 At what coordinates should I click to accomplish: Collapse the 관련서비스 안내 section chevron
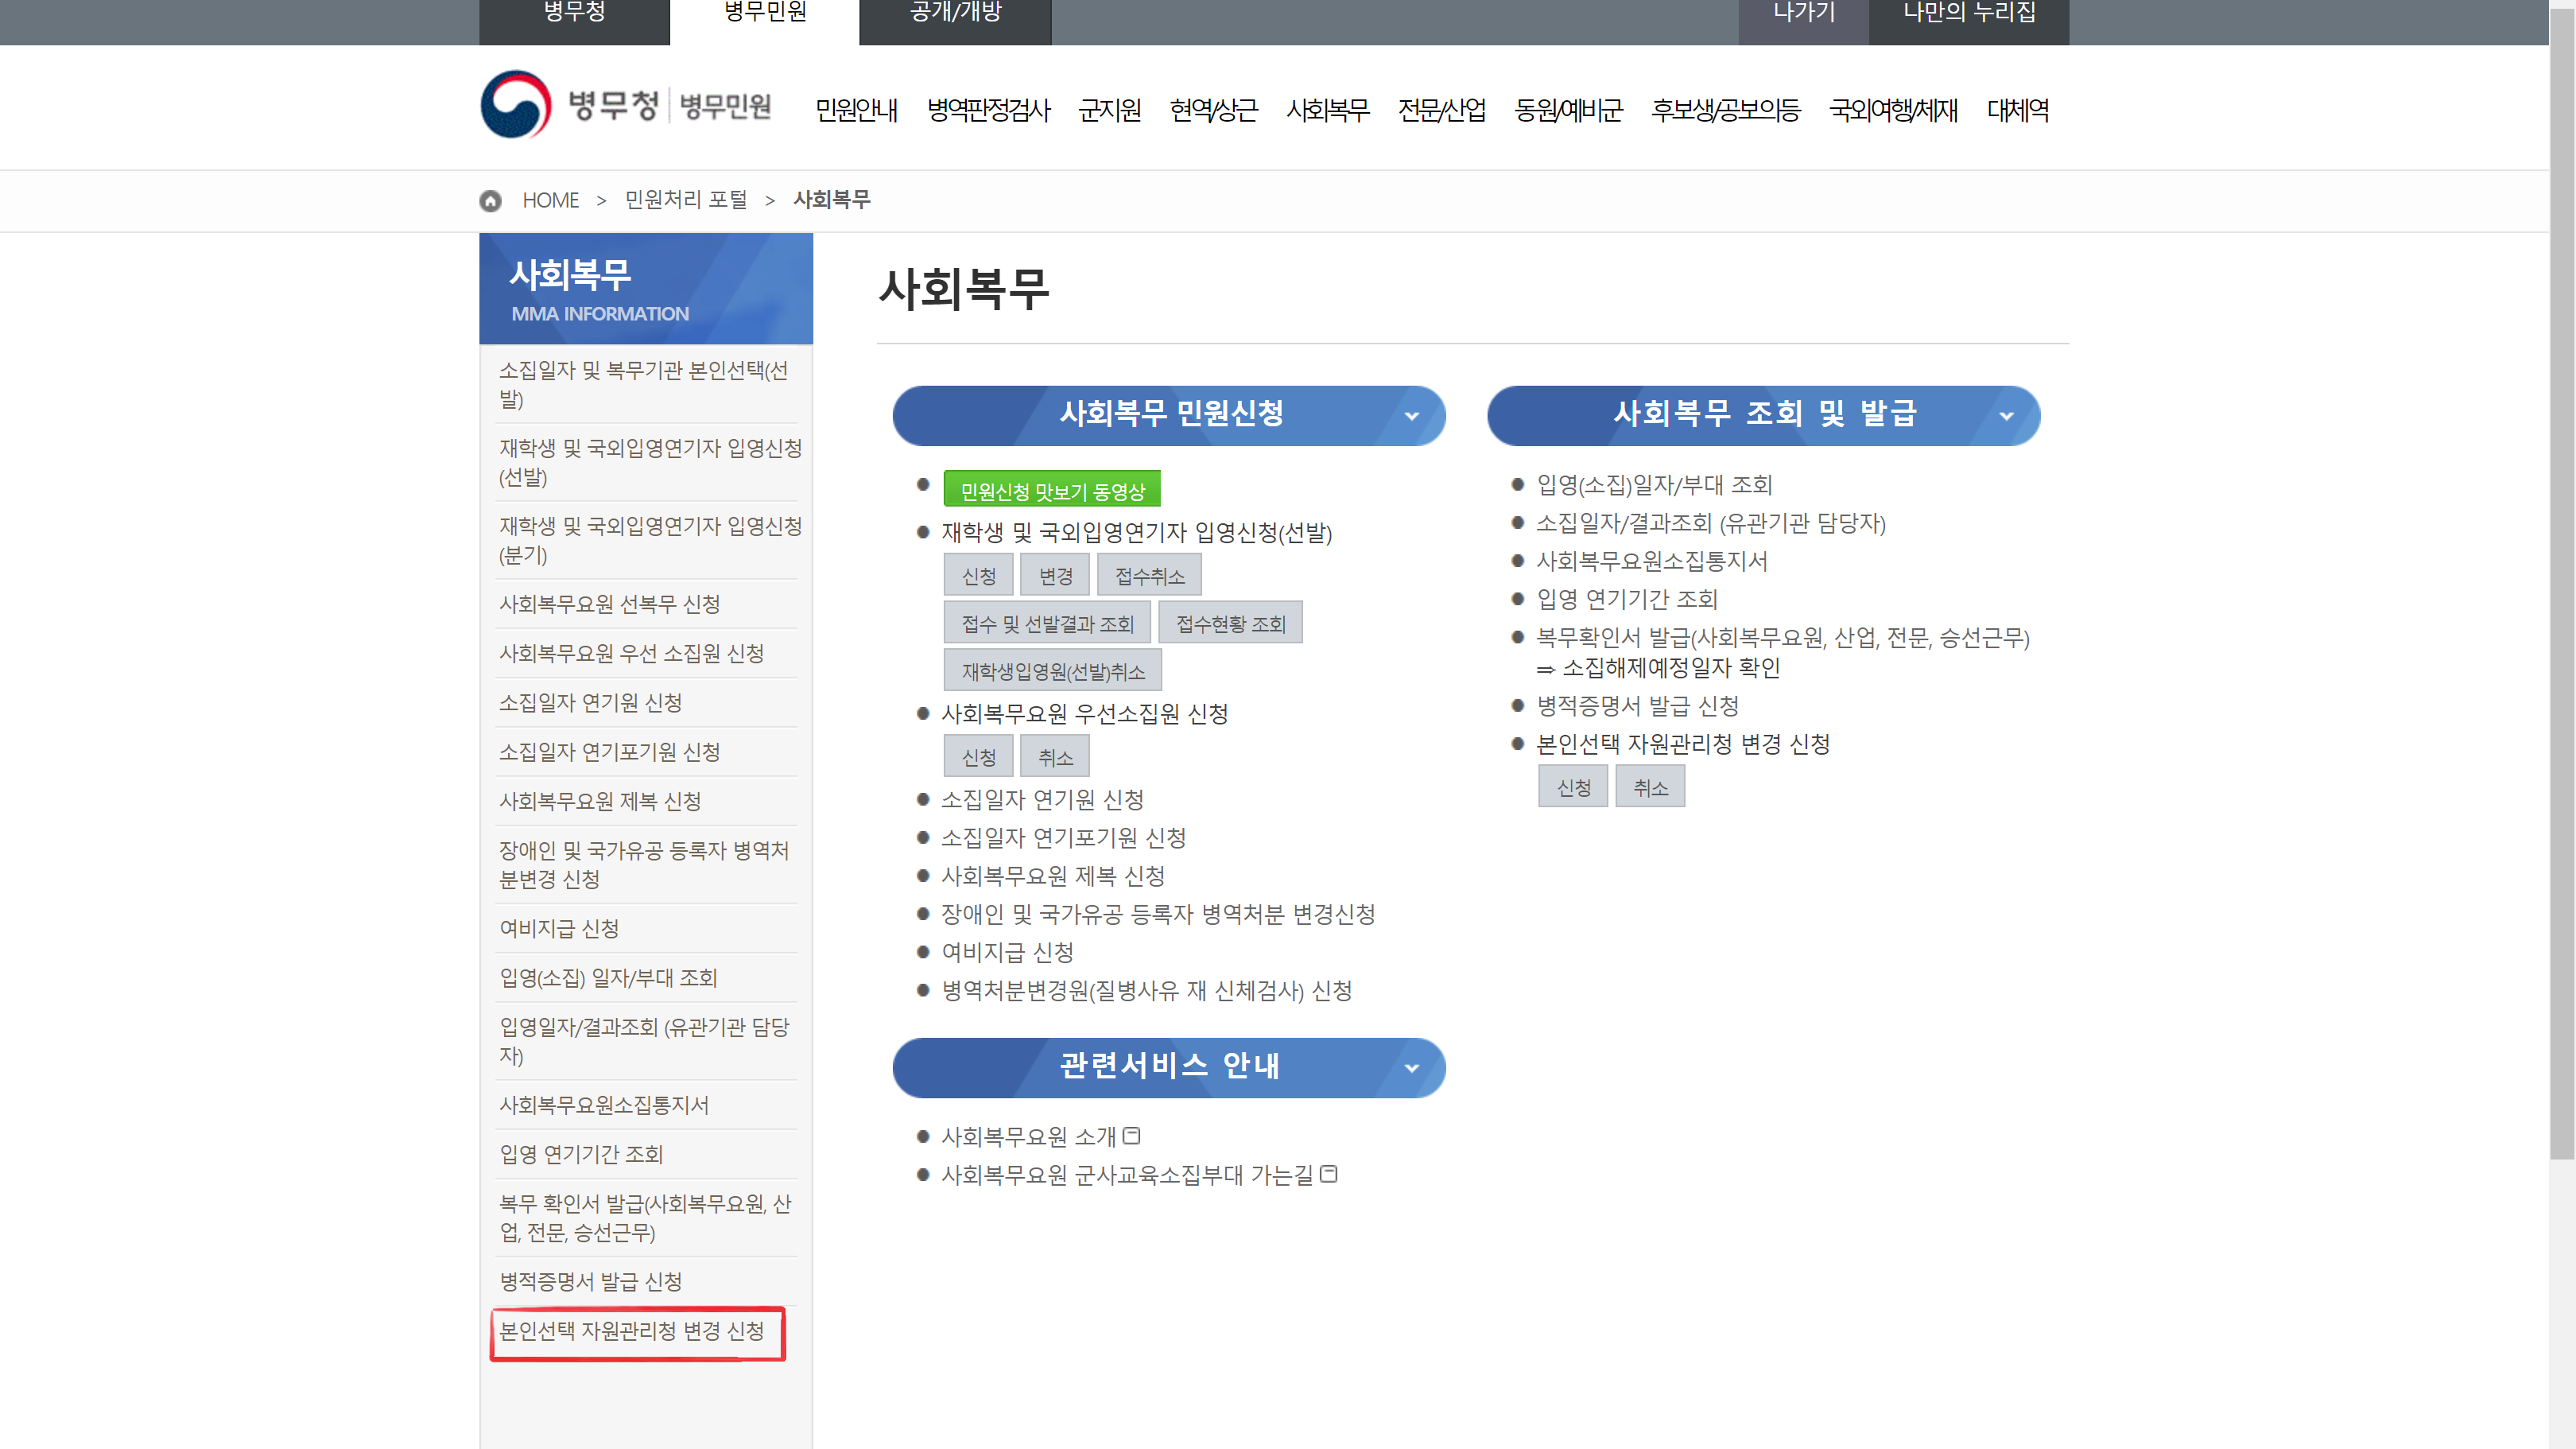pos(1412,1068)
